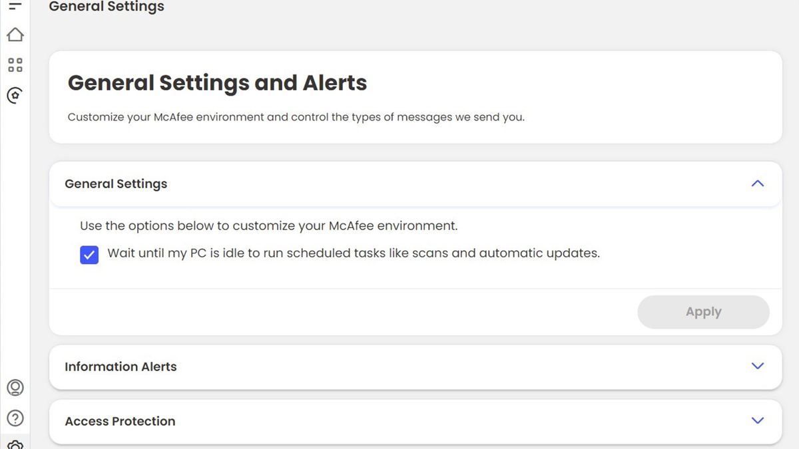Open the features grid icon in the sidebar
Screen dimensions: 799x449
coord(15,65)
